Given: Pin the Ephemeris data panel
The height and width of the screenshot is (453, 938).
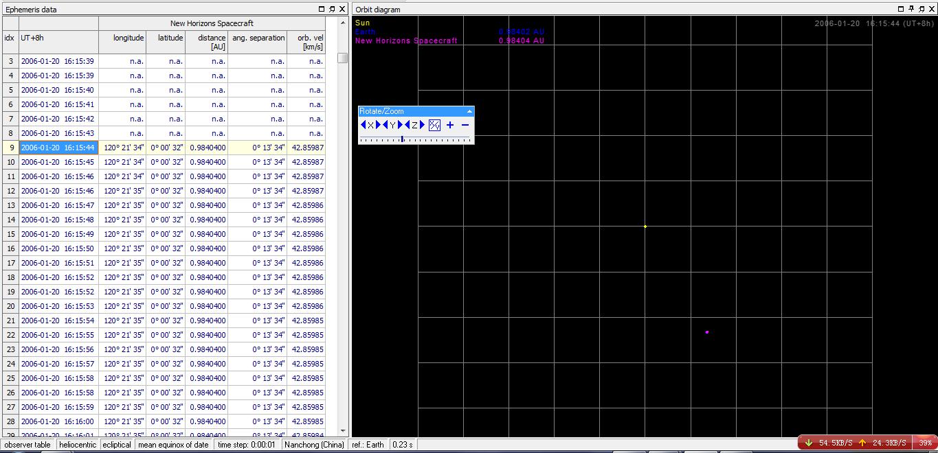Looking at the screenshot, I should point(332,9).
